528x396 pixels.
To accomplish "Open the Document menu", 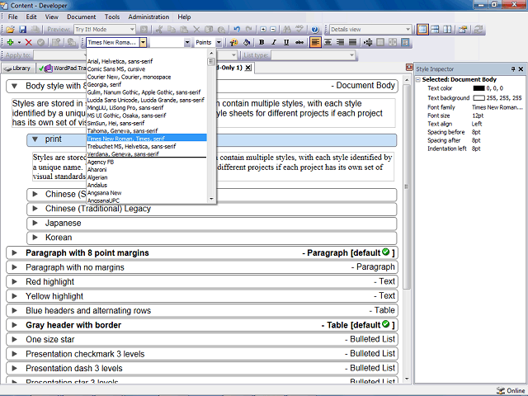I will point(81,16).
